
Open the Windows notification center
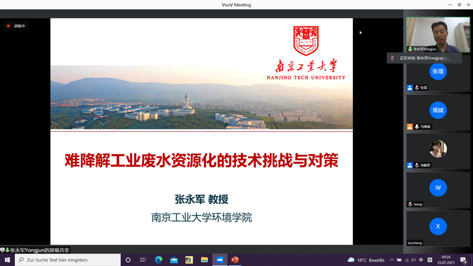click(x=464, y=260)
